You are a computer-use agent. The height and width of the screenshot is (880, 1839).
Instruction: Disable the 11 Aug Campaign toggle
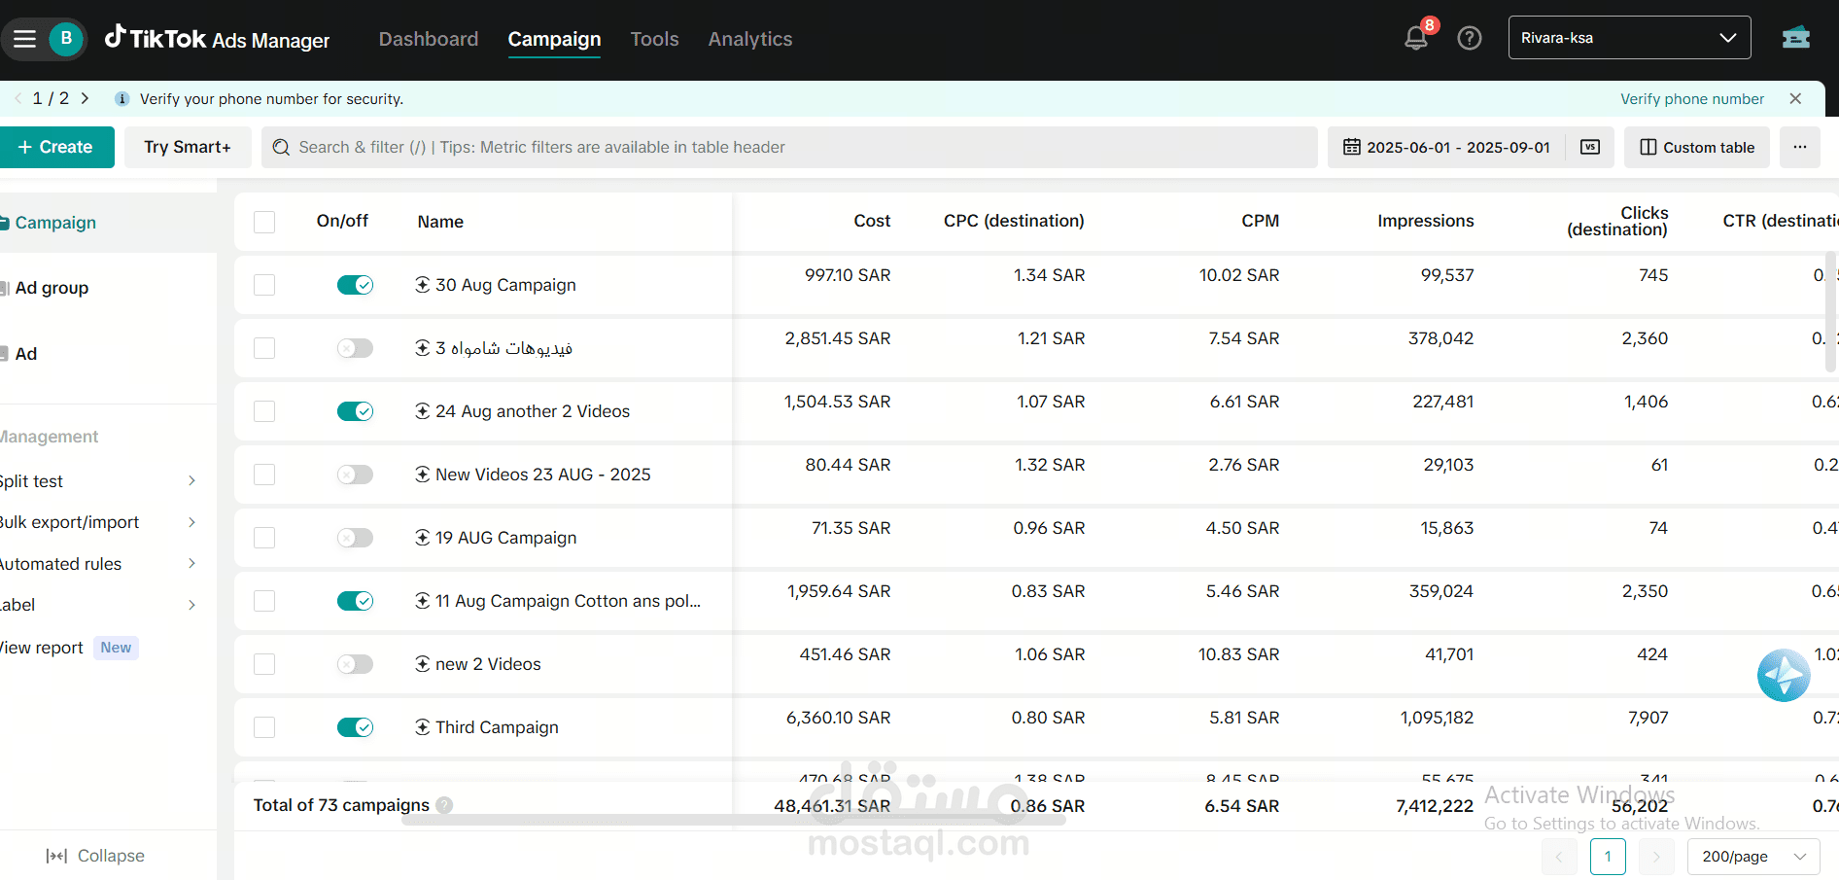coord(355,601)
